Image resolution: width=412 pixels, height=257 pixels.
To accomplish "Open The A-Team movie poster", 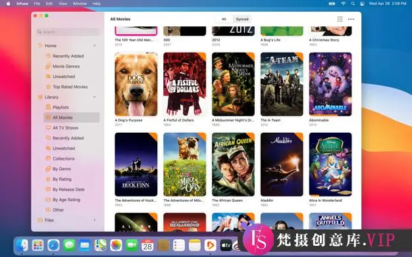I will click(282, 84).
